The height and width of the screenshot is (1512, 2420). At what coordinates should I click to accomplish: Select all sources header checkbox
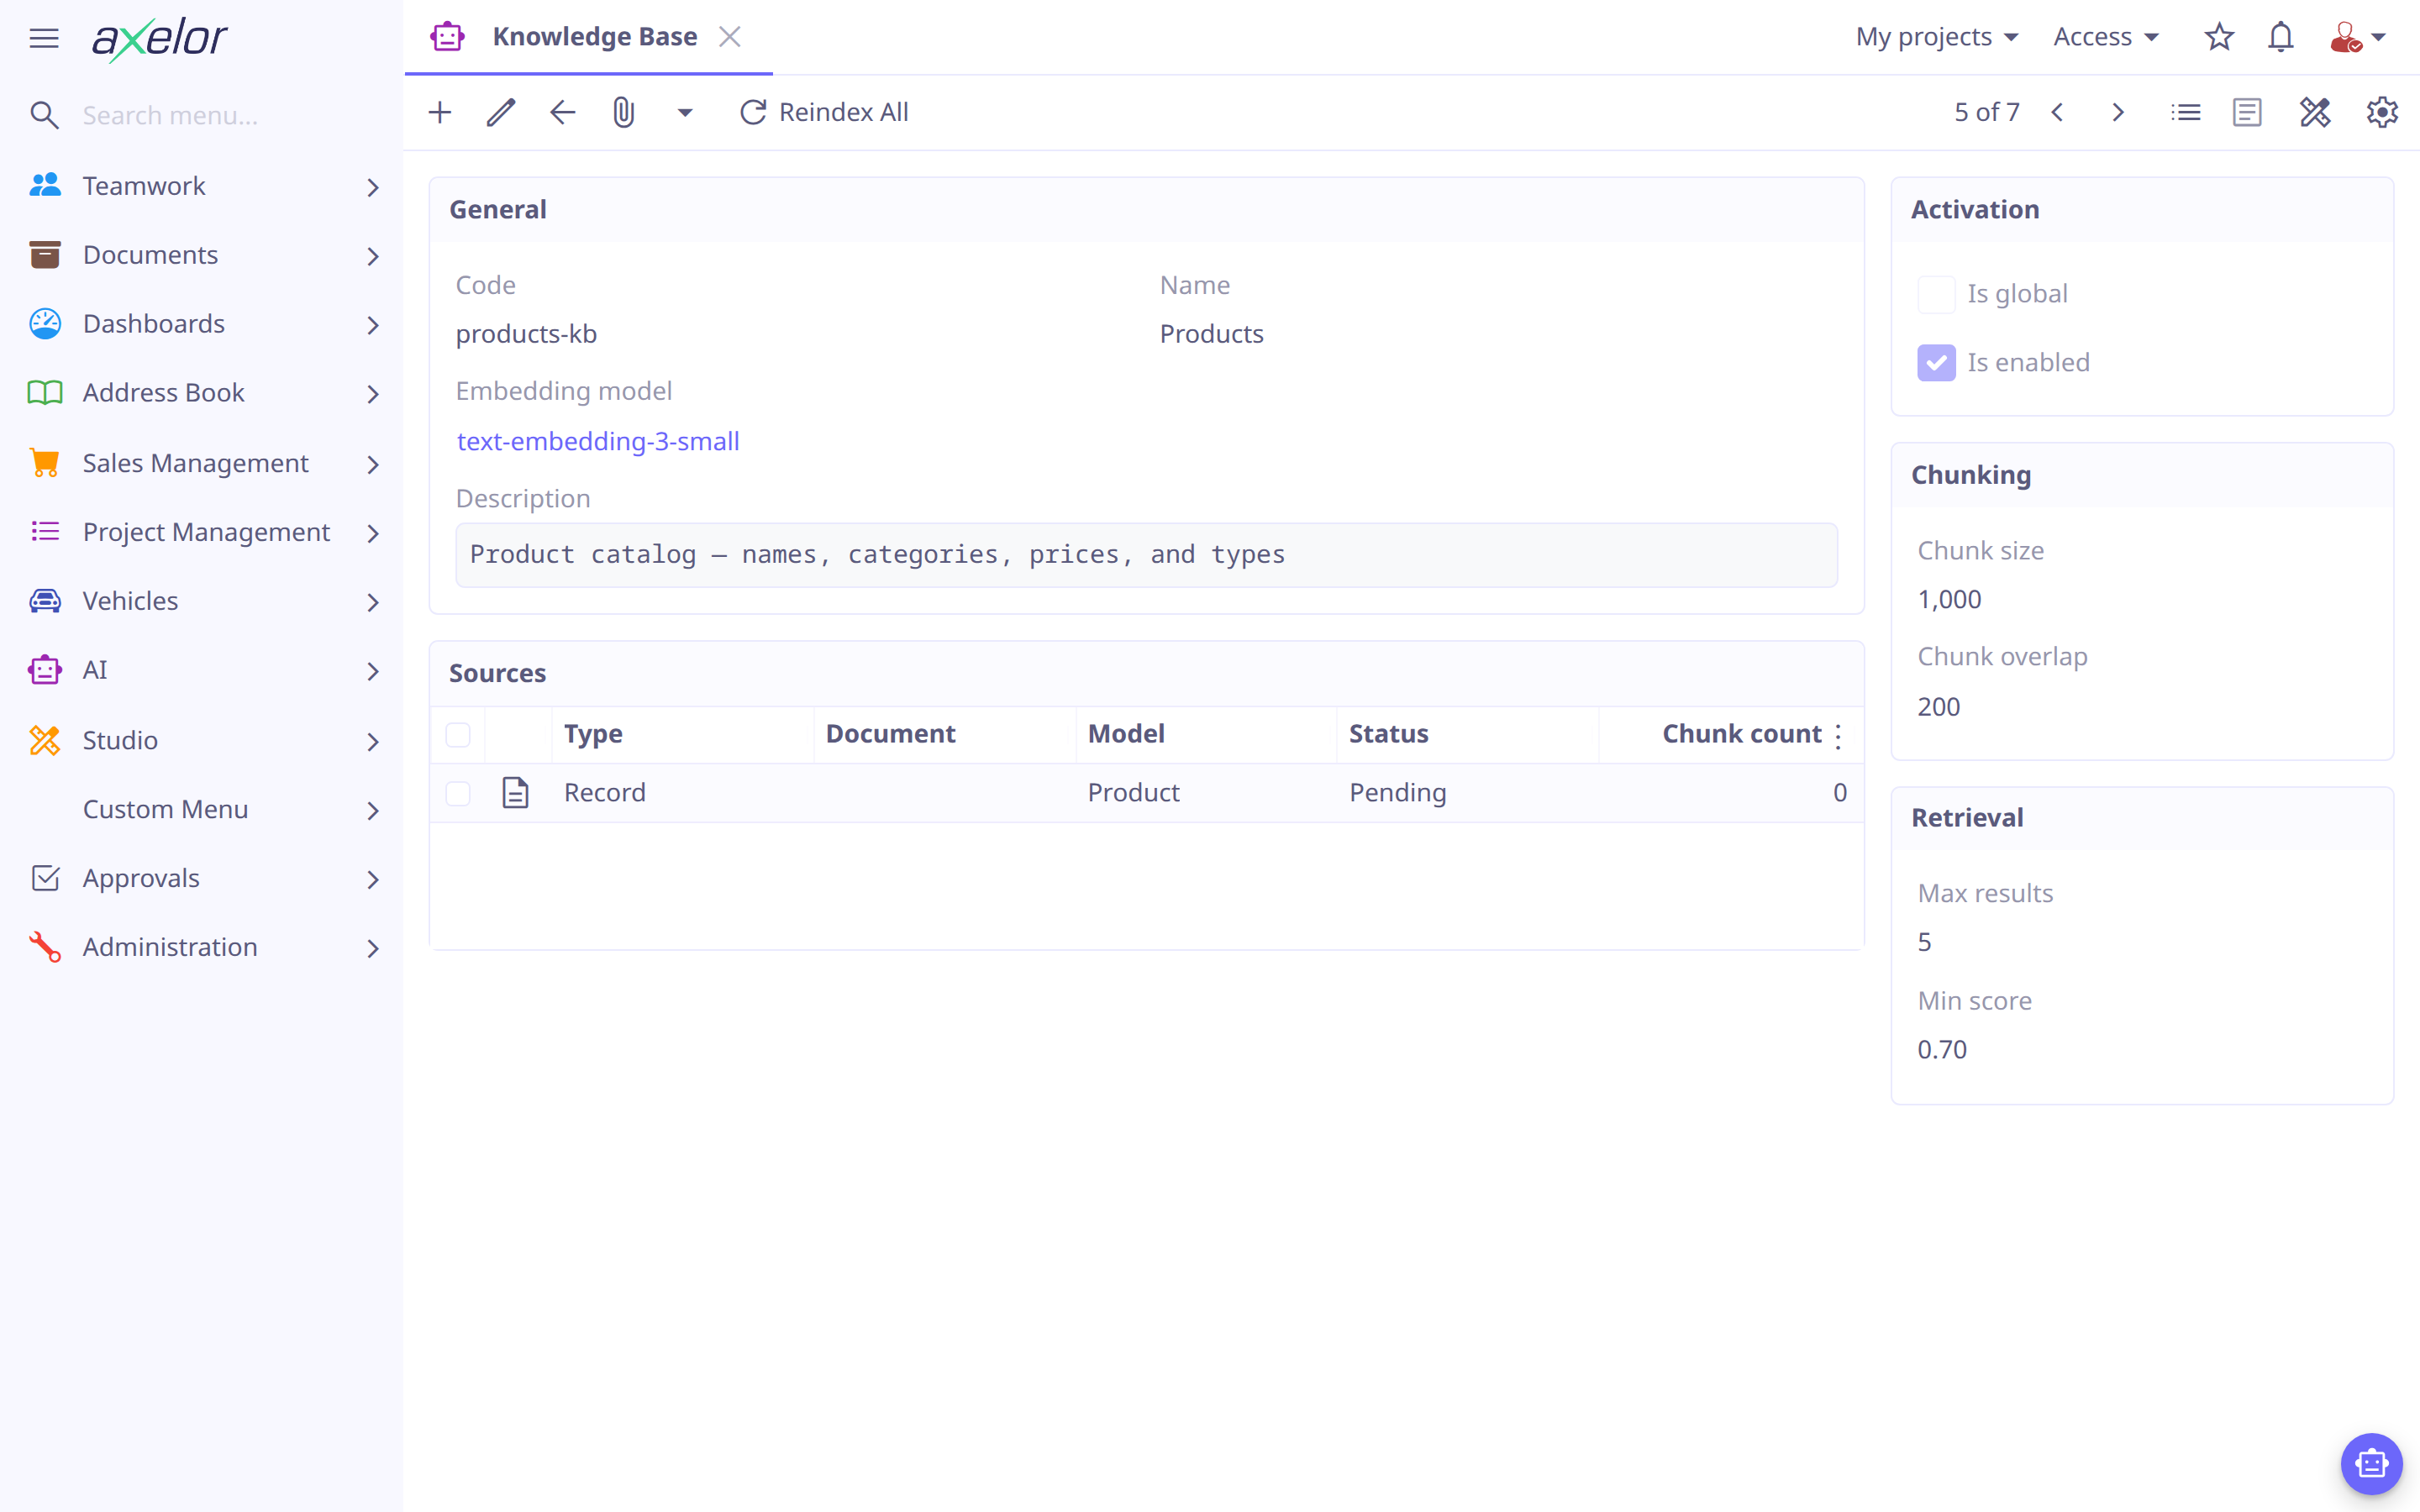click(x=458, y=735)
